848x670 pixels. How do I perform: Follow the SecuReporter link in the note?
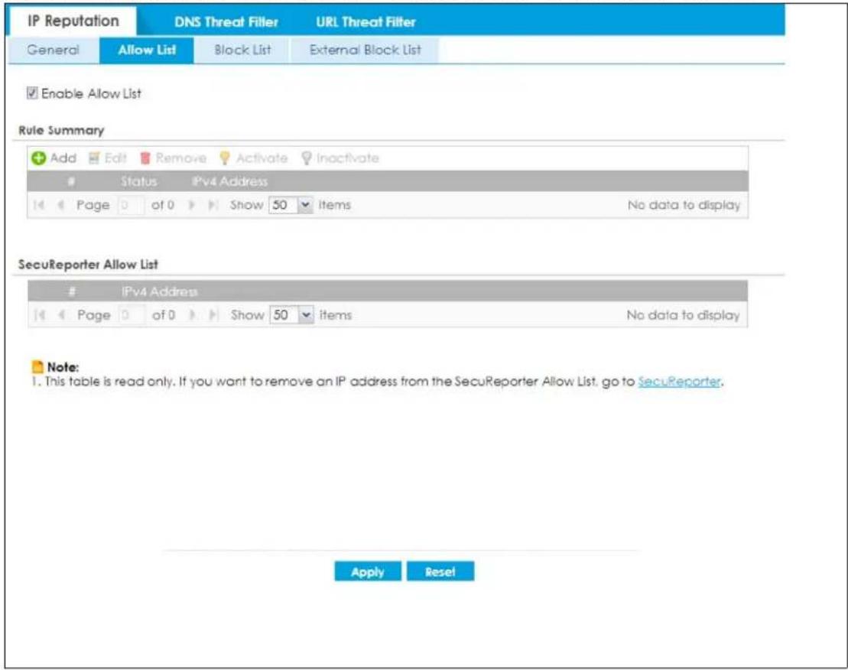click(x=679, y=381)
